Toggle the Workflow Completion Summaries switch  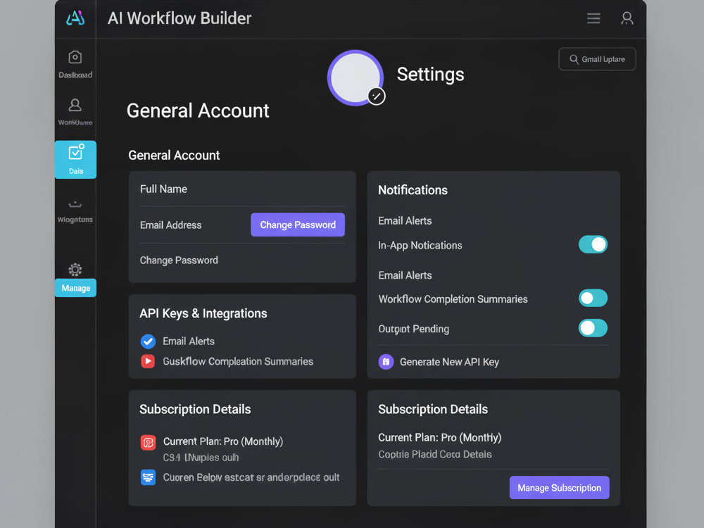(593, 298)
